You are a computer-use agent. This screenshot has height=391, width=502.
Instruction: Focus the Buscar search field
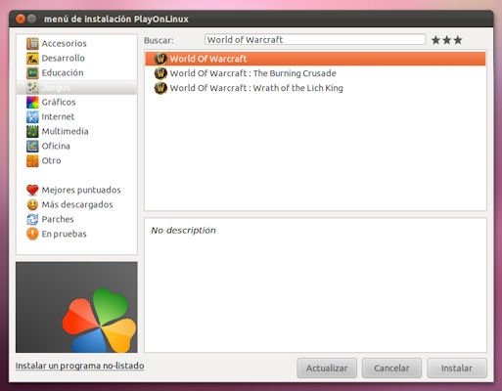click(315, 40)
